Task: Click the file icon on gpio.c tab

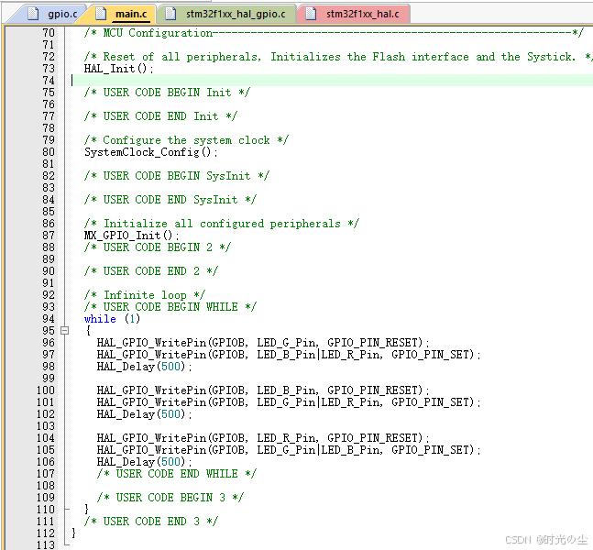Action: (x=33, y=14)
